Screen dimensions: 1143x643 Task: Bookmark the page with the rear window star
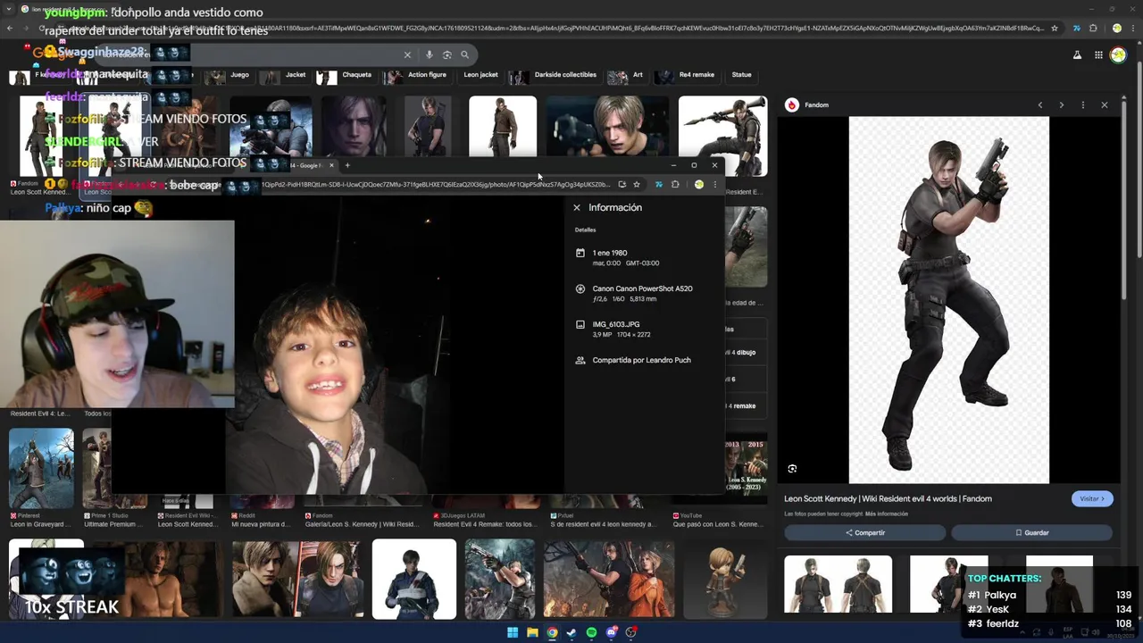(1055, 28)
